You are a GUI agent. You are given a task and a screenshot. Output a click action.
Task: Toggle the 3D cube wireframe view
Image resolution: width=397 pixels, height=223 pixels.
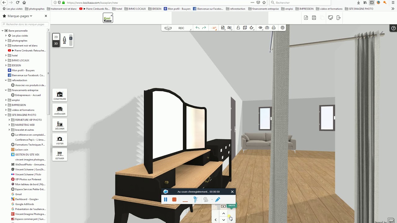(245, 28)
